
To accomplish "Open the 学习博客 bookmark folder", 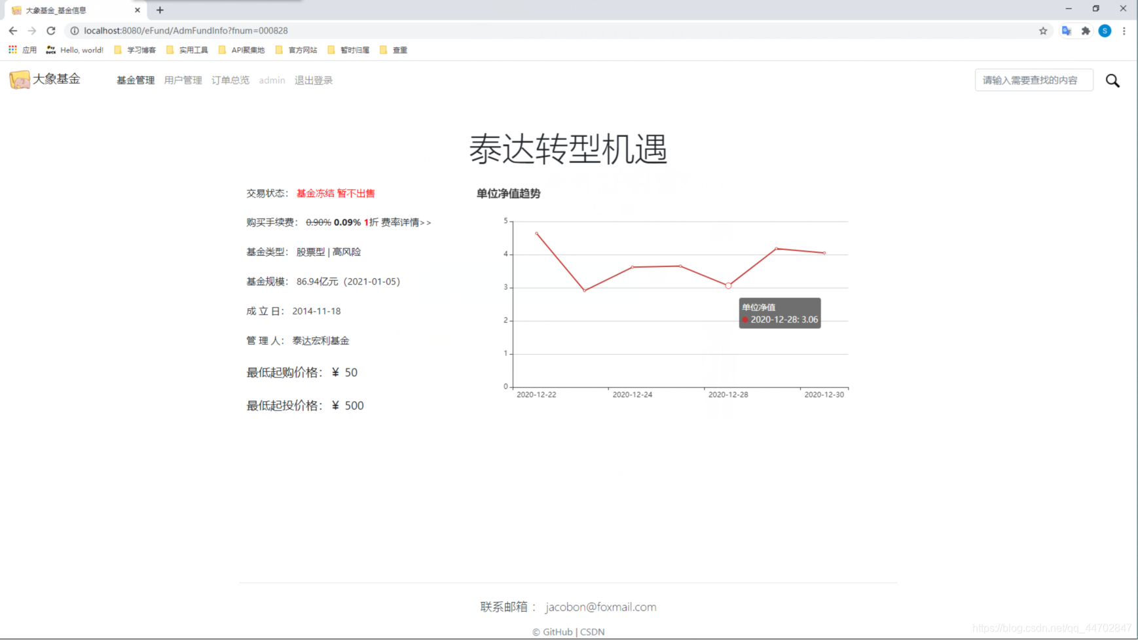I will point(135,50).
